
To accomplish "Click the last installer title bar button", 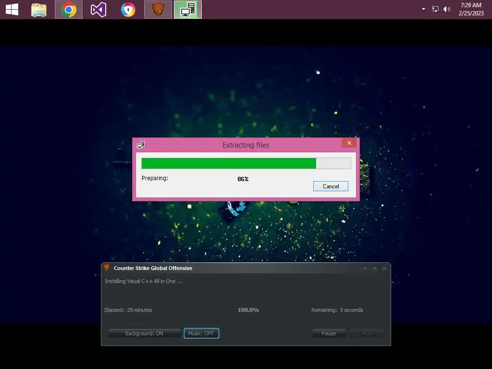I will (x=384, y=268).
